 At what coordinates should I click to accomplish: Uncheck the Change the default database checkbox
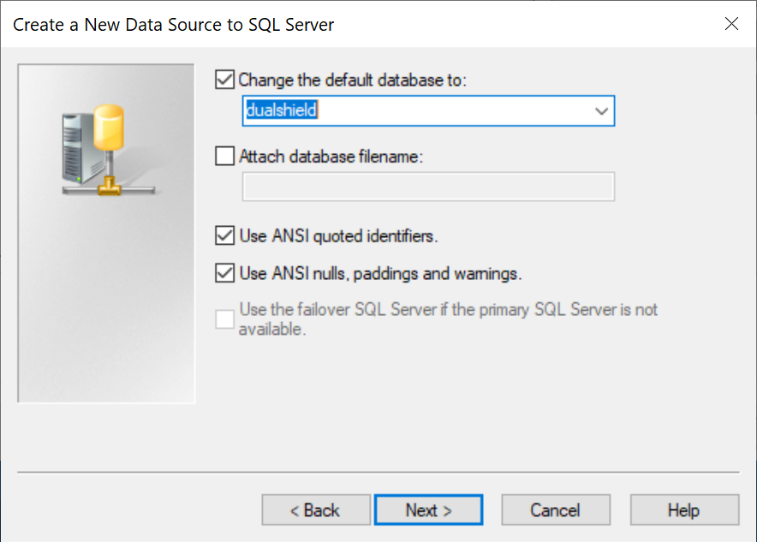[x=225, y=80]
